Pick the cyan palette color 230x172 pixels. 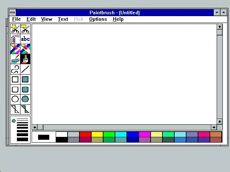(x=121, y=134)
